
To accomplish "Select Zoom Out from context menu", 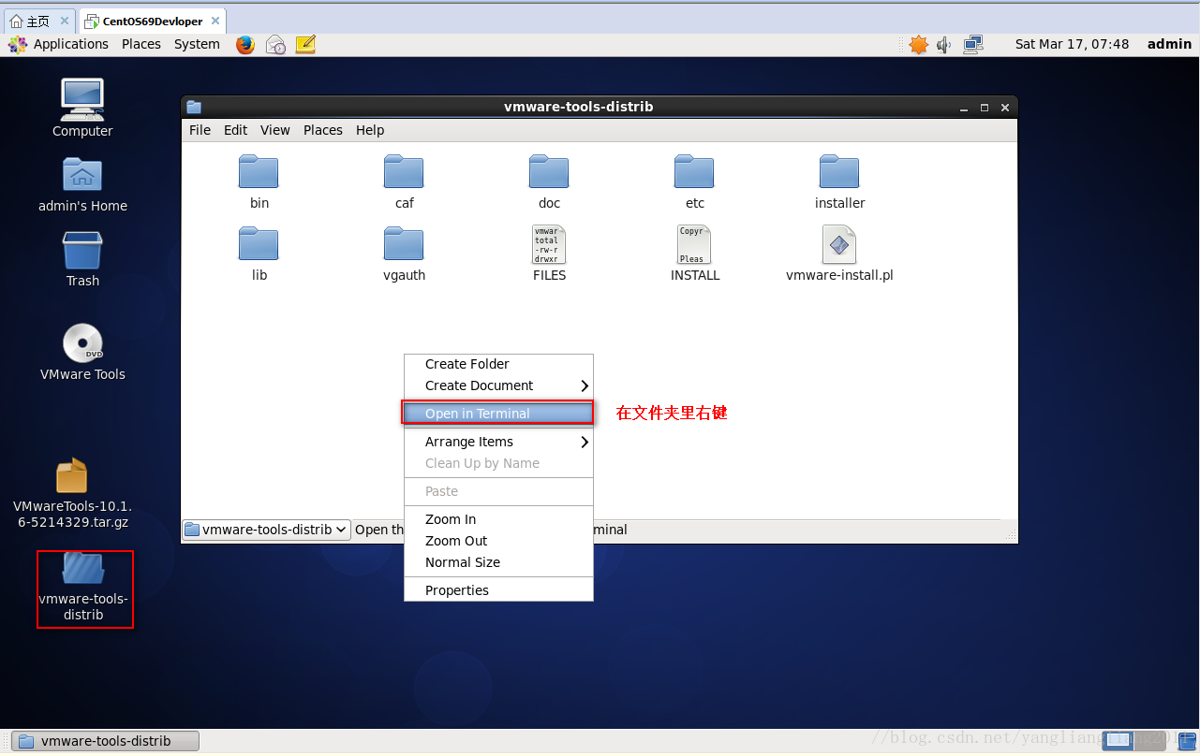I will [498, 541].
